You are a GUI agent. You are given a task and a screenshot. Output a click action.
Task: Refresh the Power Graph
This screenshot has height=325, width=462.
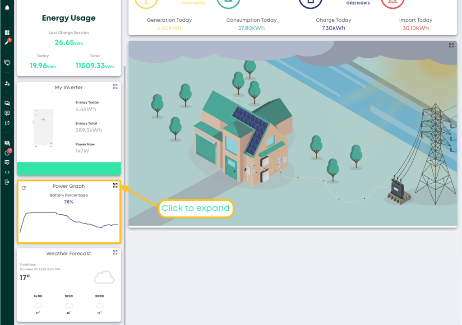tap(23, 187)
